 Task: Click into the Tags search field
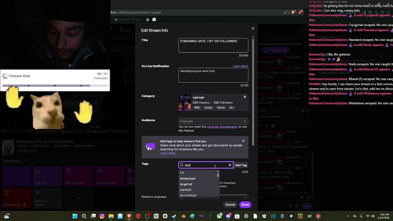pos(206,165)
